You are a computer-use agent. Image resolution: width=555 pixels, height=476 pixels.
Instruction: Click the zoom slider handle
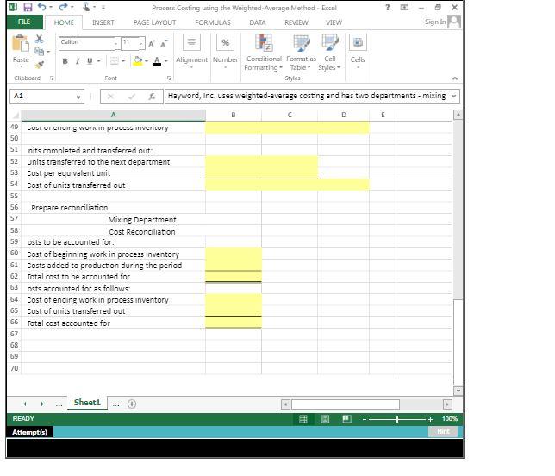pyautogui.click(x=397, y=419)
